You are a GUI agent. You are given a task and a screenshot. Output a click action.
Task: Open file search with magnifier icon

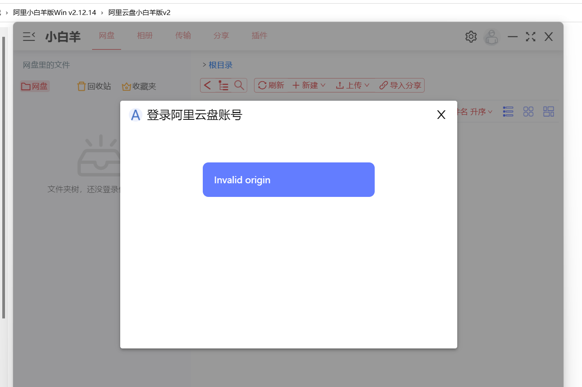point(239,85)
